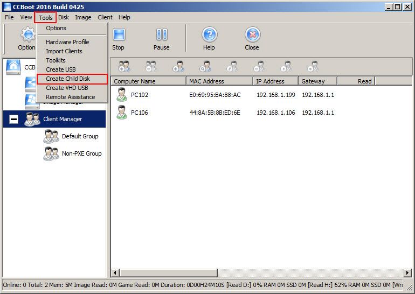Open Help with the question mark icon
Viewport: 415px width, 294px height.
(x=209, y=34)
